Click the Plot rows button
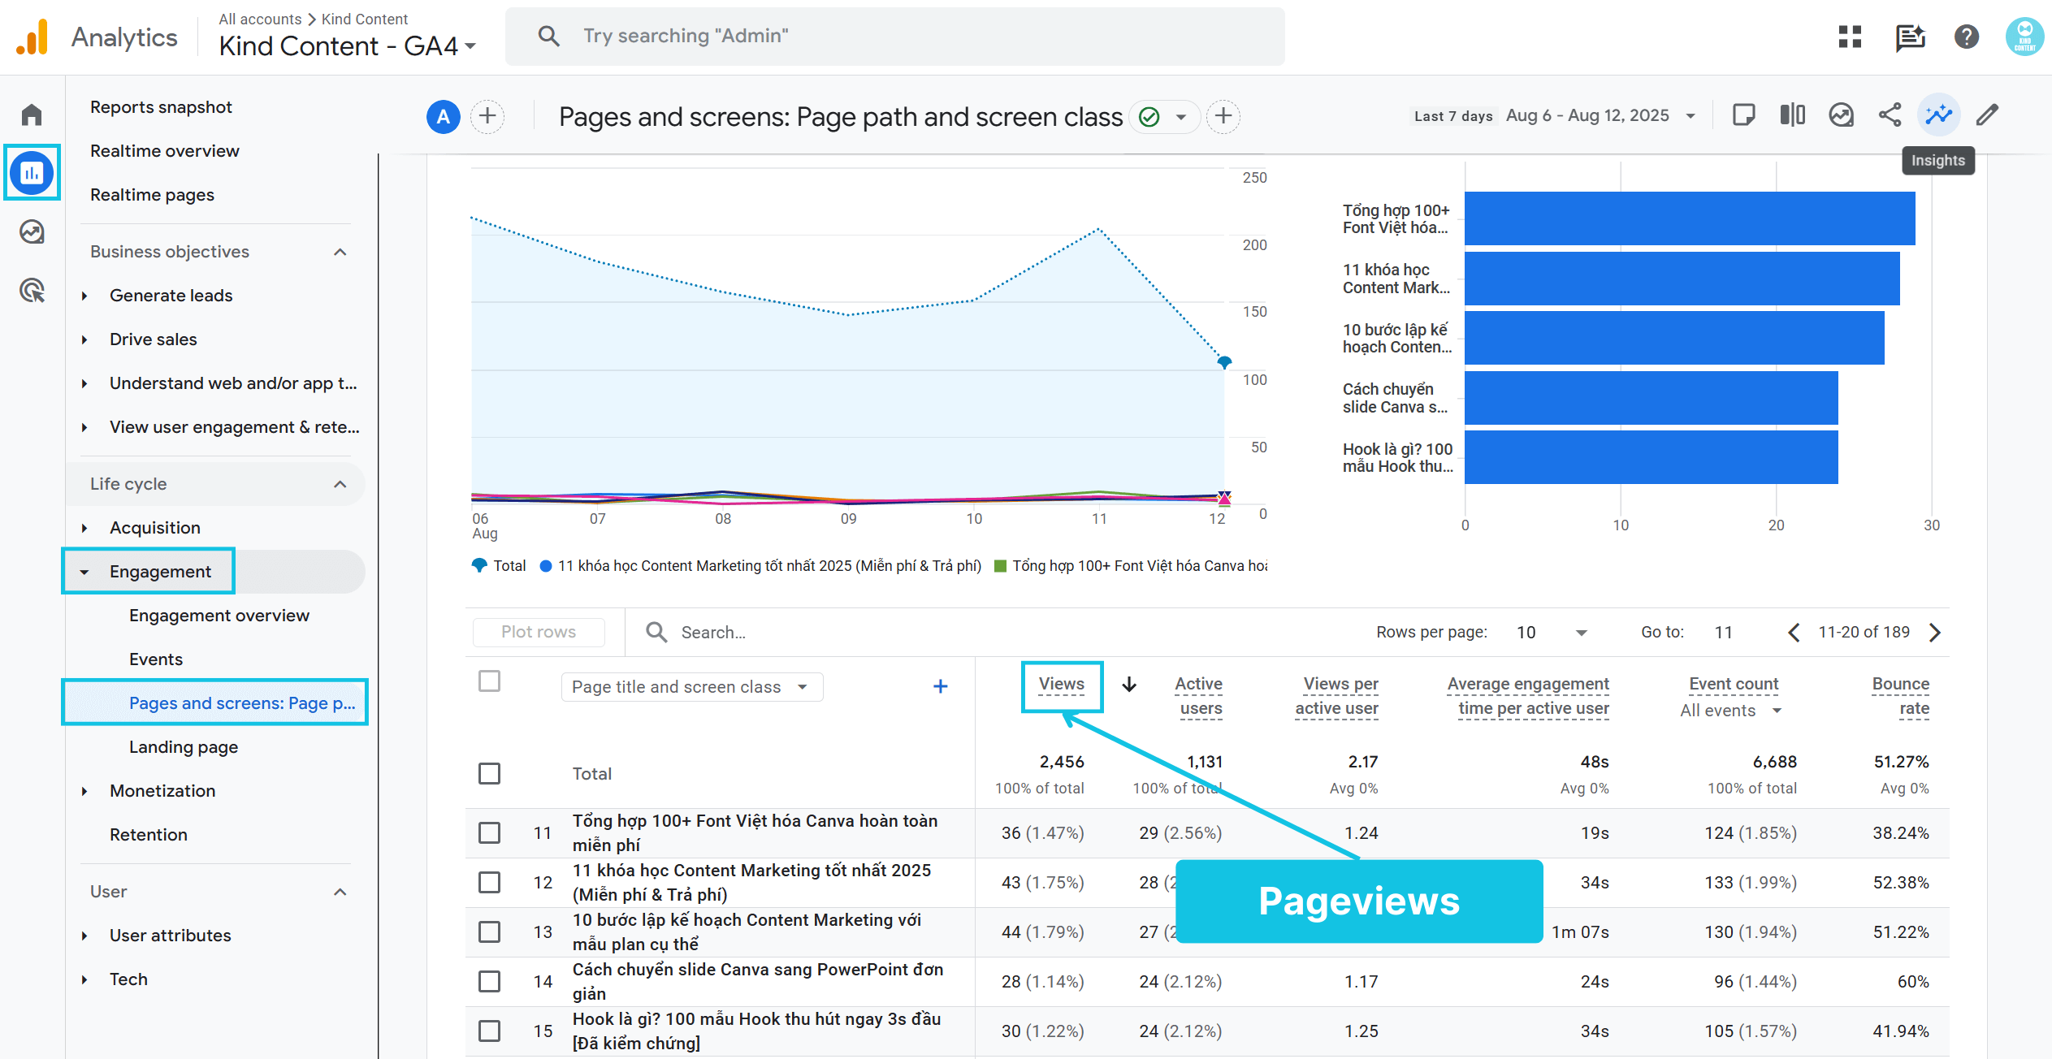The width and height of the screenshot is (2052, 1059). tap(538, 632)
